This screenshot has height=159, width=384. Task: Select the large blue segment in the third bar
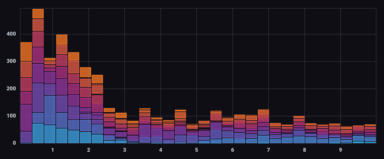coord(50,110)
